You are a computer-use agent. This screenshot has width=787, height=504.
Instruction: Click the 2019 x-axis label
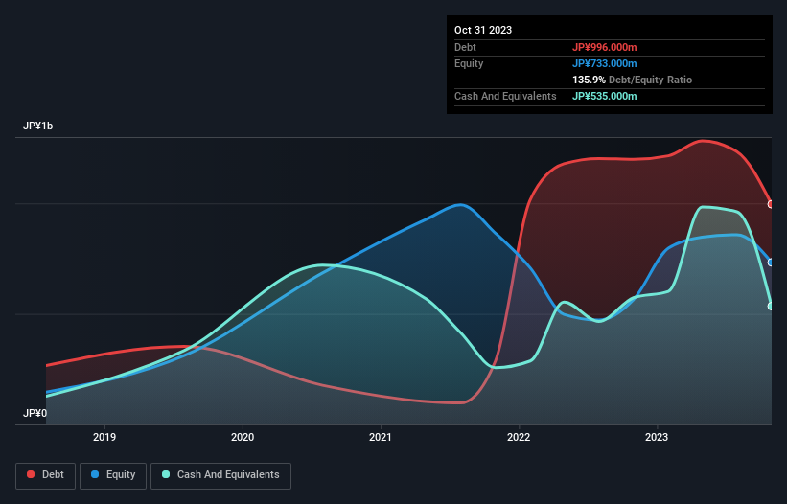click(x=104, y=437)
